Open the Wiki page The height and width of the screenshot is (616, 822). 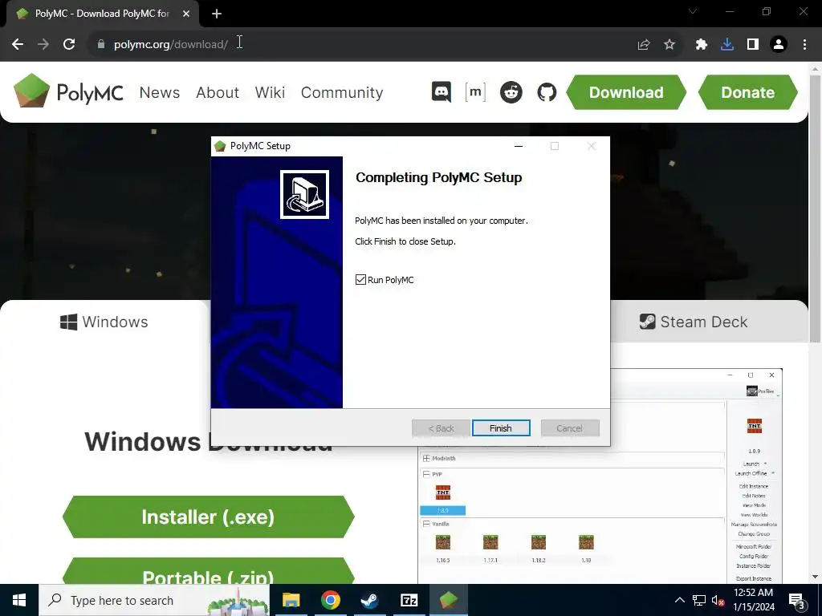click(270, 92)
